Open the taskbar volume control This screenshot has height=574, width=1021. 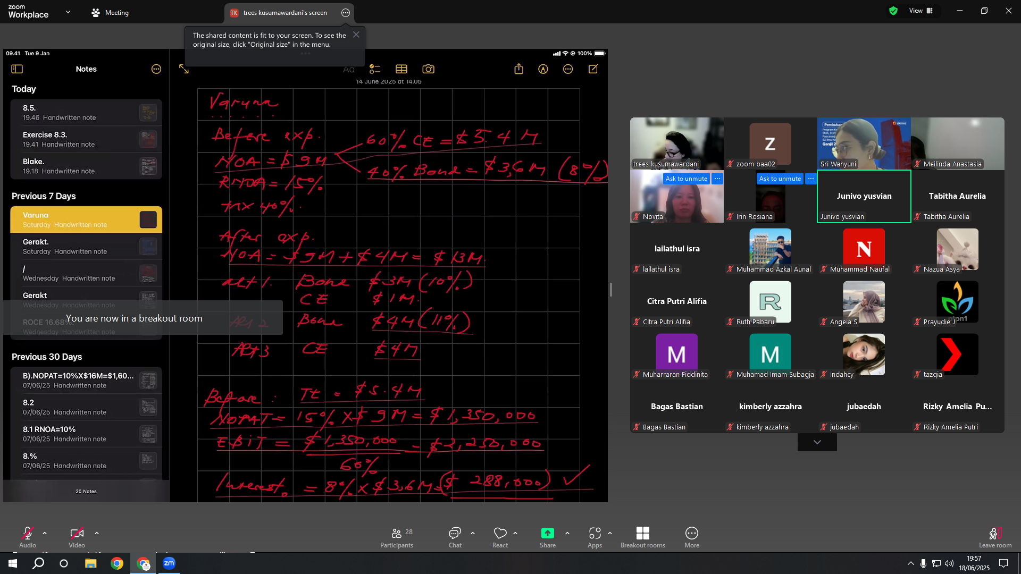point(949,563)
